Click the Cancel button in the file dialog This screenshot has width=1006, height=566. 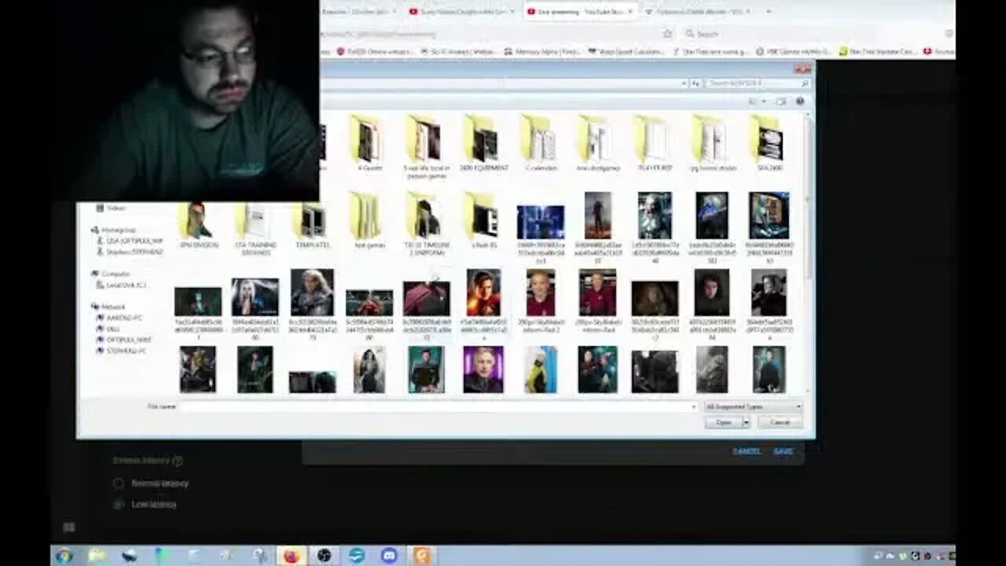(780, 422)
